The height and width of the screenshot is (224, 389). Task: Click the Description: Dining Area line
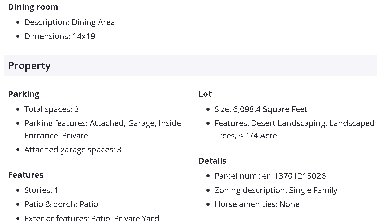pyautogui.click(x=70, y=22)
